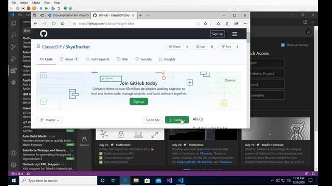Open ClassicDIY owner link
Image resolution: width=332 pixels, height=186 pixels.
pos(52,47)
